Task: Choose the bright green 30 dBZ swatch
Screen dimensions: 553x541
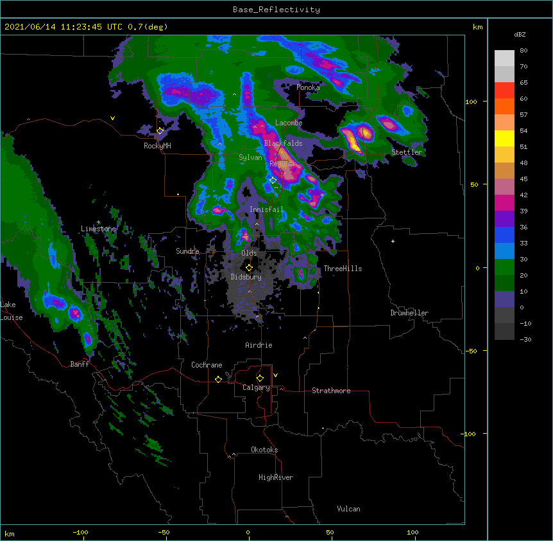Action: pos(504,267)
